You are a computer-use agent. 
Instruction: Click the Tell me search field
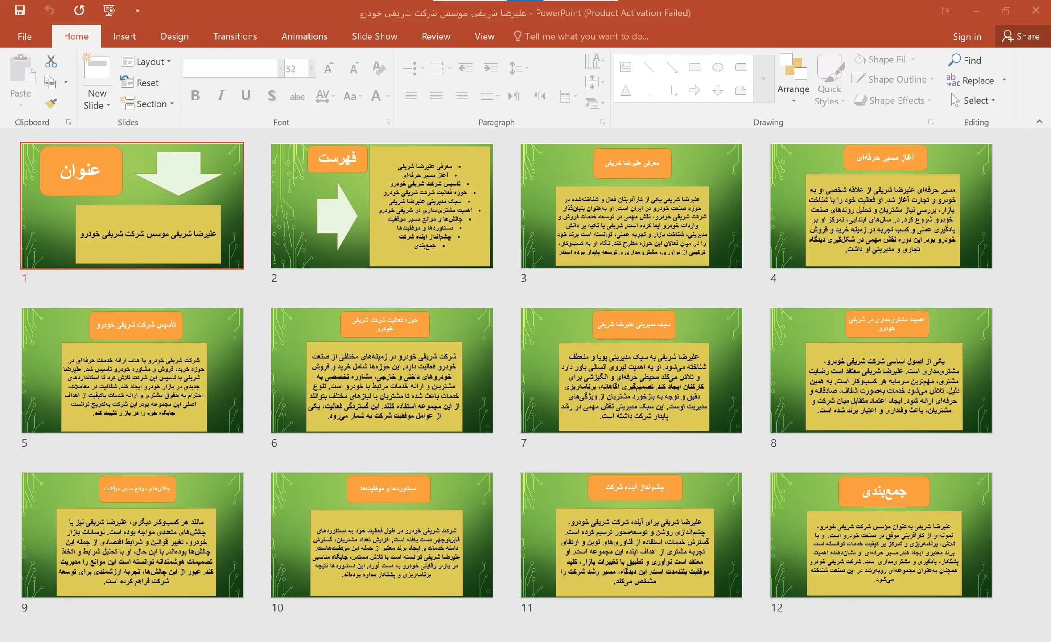(581, 36)
